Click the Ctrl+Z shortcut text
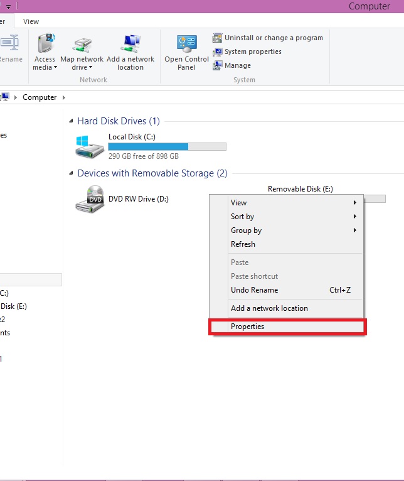Image resolution: width=404 pixels, height=481 pixels. (x=340, y=290)
